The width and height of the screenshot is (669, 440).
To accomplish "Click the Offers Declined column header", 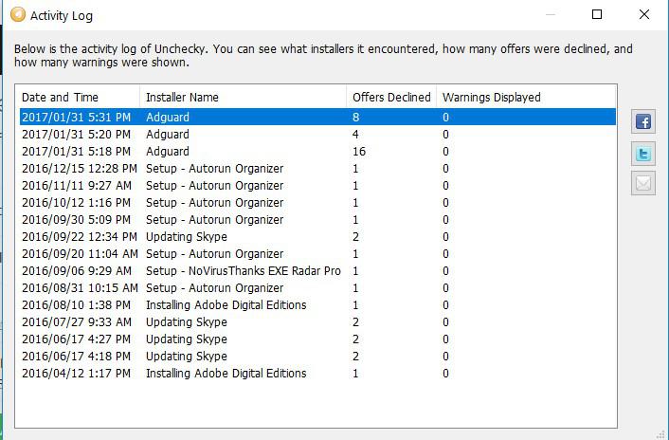I will pyautogui.click(x=391, y=98).
